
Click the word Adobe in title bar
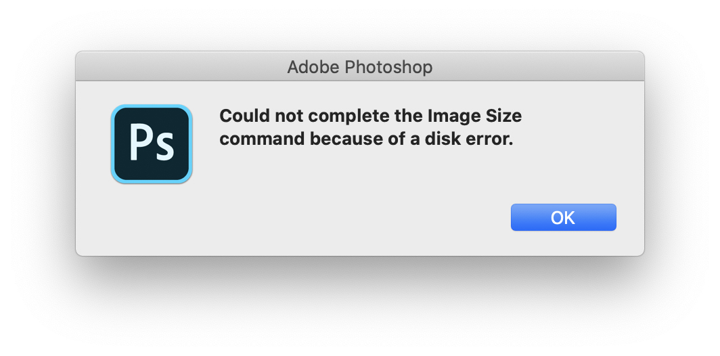tap(313, 67)
